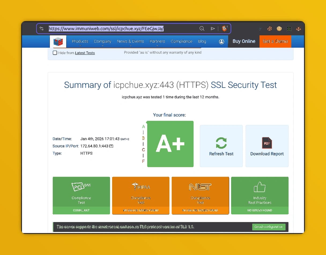Open the Latest Tests link
The image size is (326, 255).
[85, 53]
